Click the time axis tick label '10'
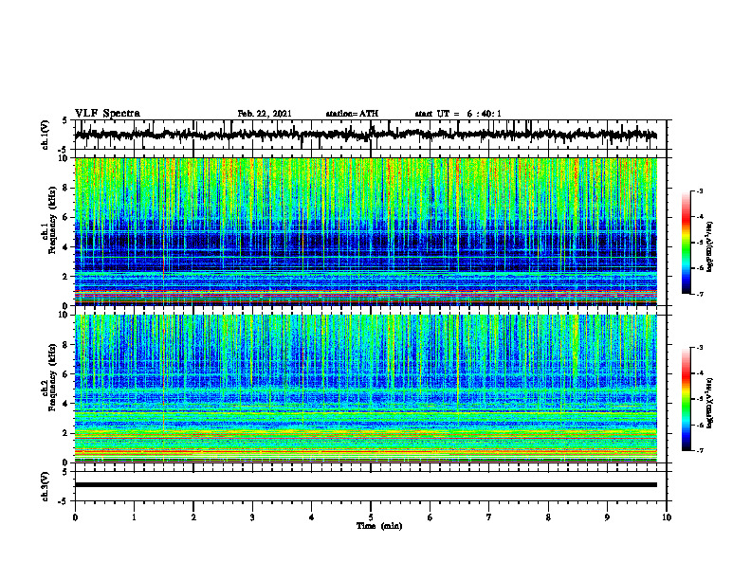The height and width of the screenshot is (580, 751). (667, 517)
